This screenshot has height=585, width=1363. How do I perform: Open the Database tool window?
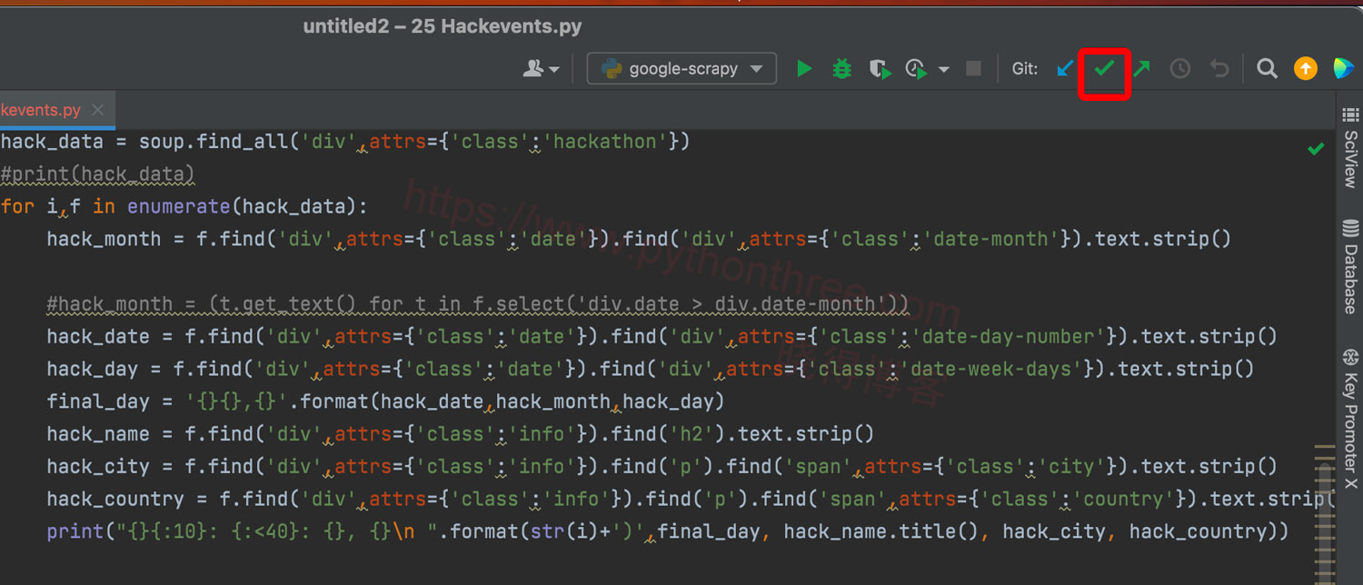(x=1350, y=265)
